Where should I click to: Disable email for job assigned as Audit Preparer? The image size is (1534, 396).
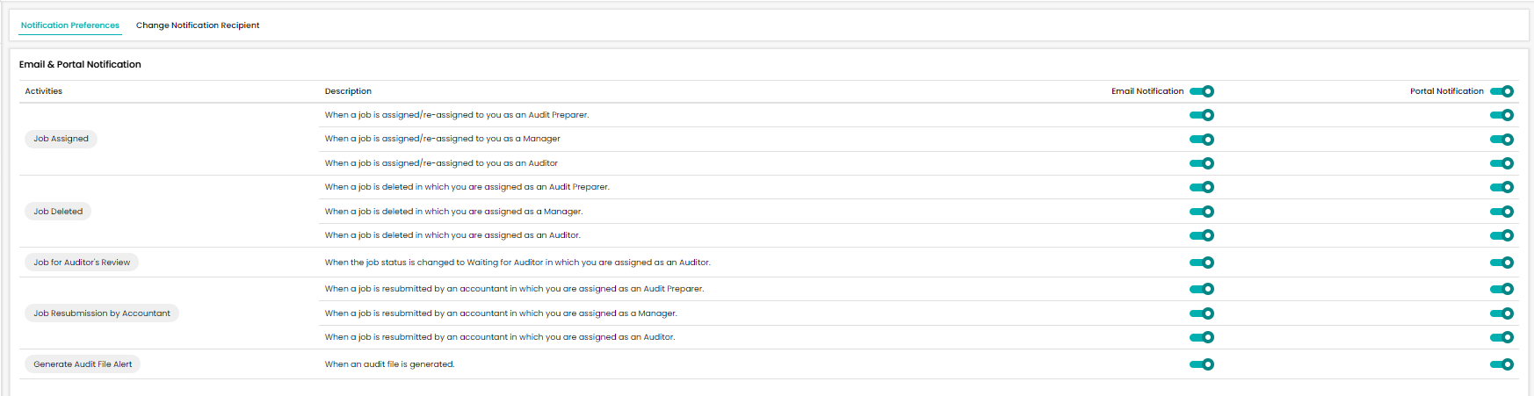point(1202,115)
